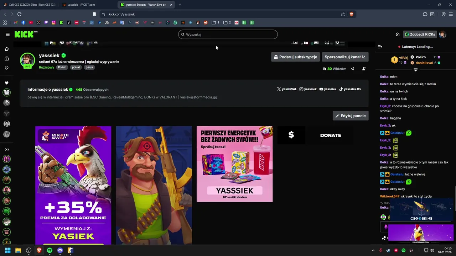The height and width of the screenshot is (256, 456).
Task: Open the Pirate Swap +35% banner
Action: (73, 185)
